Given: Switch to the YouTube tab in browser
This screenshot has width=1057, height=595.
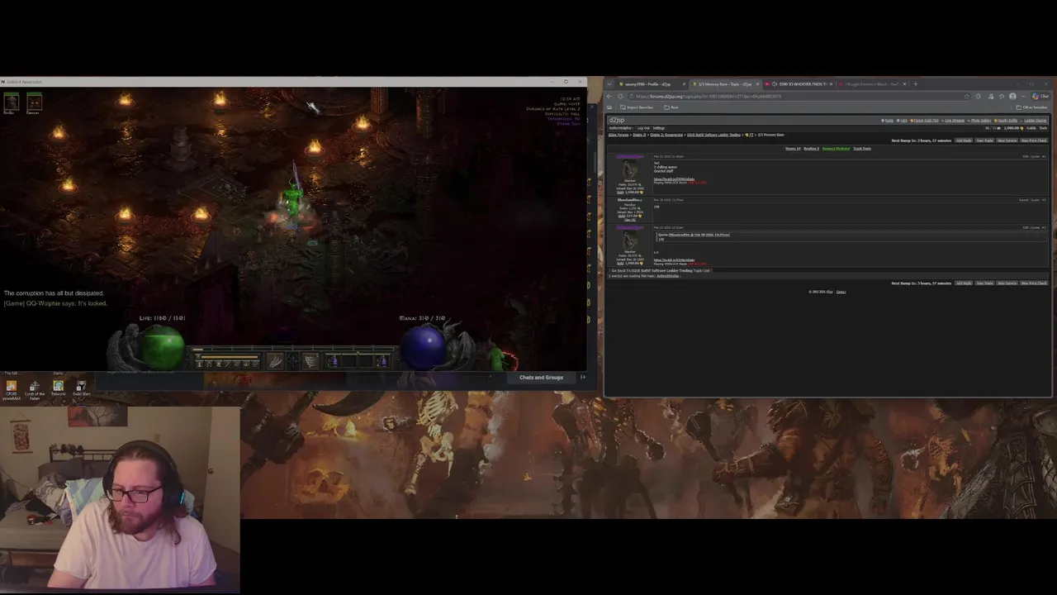Looking at the screenshot, I should [872, 84].
